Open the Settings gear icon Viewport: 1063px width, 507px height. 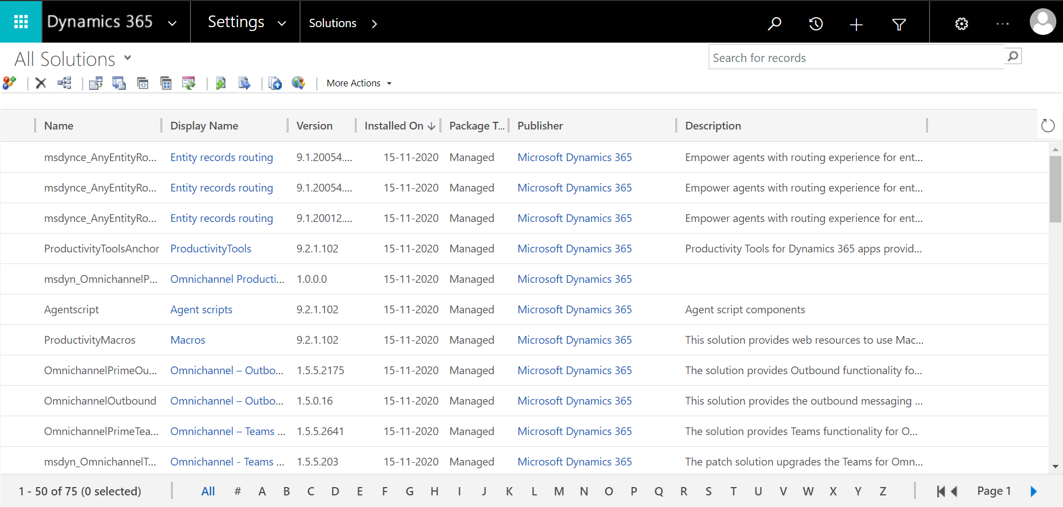point(961,24)
